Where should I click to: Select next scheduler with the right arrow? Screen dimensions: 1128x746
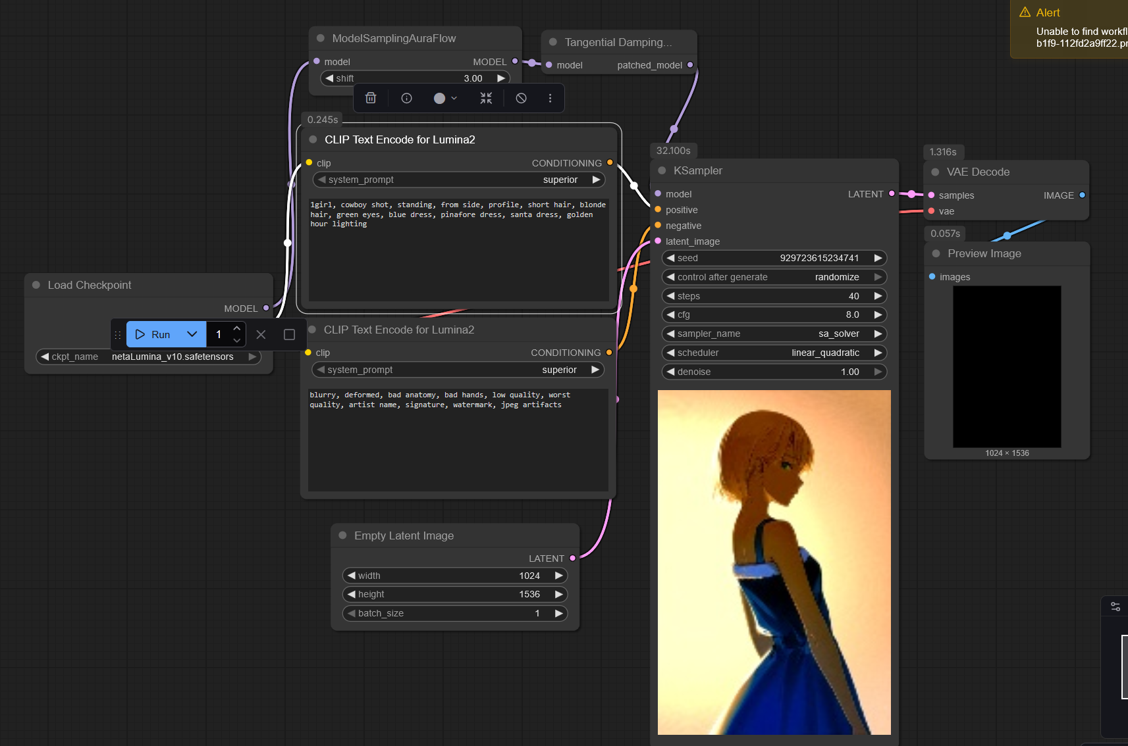click(878, 353)
